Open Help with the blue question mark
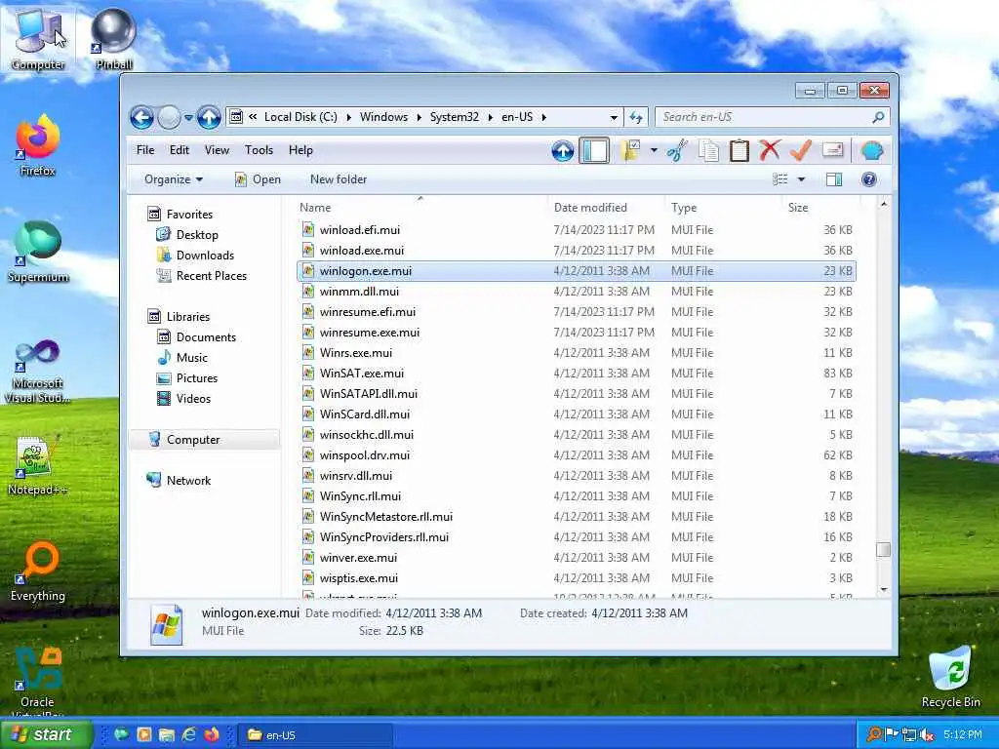This screenshot has height=749, width=999. pyautogui.click(x=868, y=179)
